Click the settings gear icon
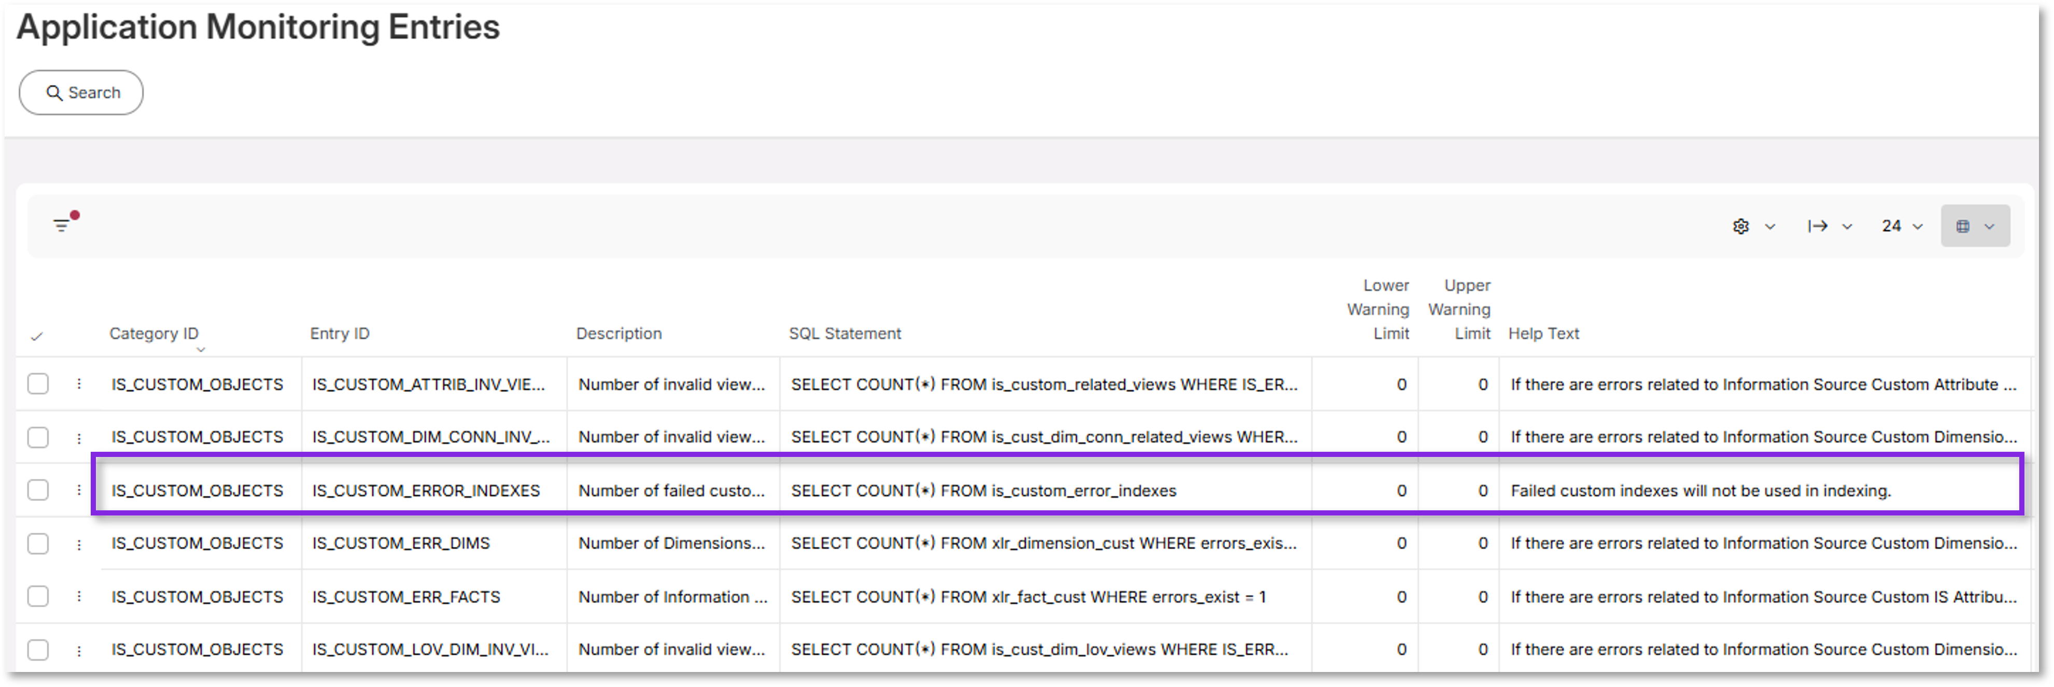Screen dimensions: 2054x687 [1741, 226]
